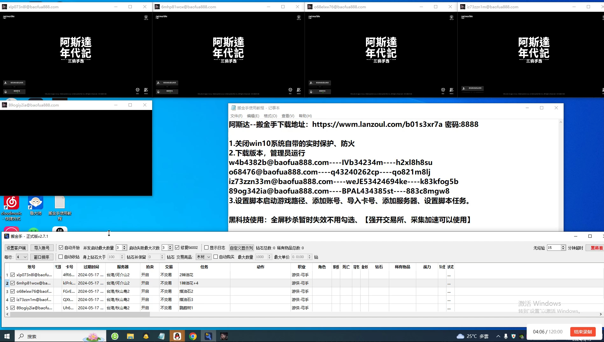The image size is (604, 342).
Task: Open 帮助(H) menu in Notepad
Action: 305,116
